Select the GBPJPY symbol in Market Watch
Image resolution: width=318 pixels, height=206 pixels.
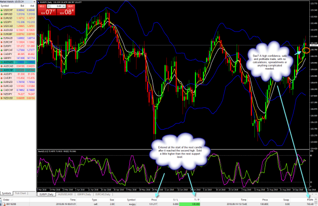pyautogui.click(x=8, y=58)
